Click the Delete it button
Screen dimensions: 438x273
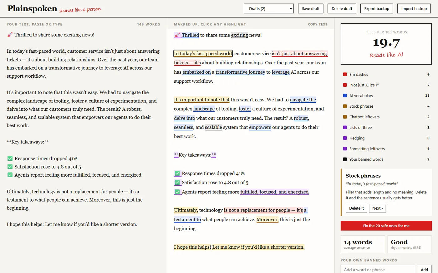click(x=356, y=208)
